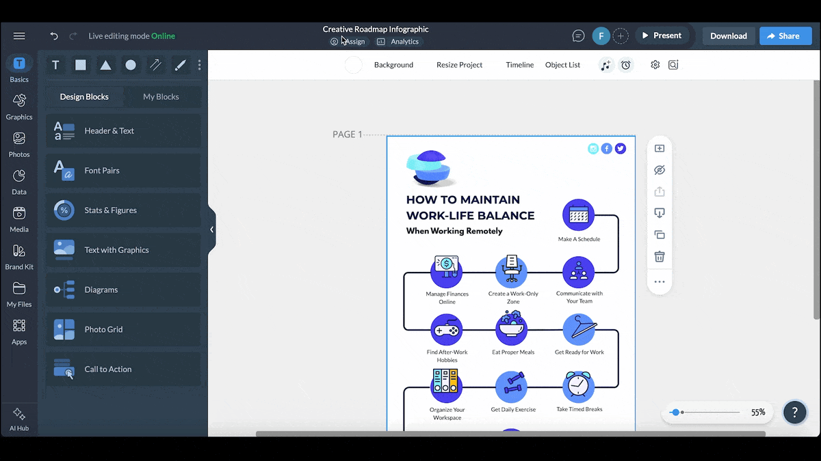The image size is (821, 461).
Task: Click the Download button
Action: click(x=728, y=36)
